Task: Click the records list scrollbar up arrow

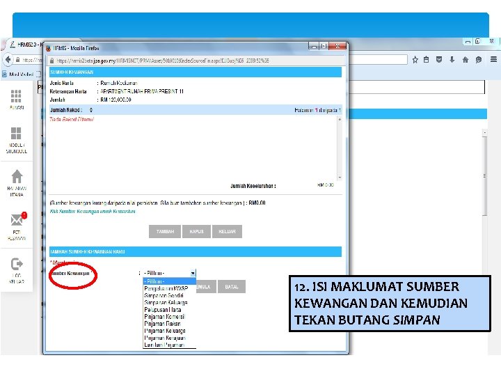Action: click(x=340, y=119)
